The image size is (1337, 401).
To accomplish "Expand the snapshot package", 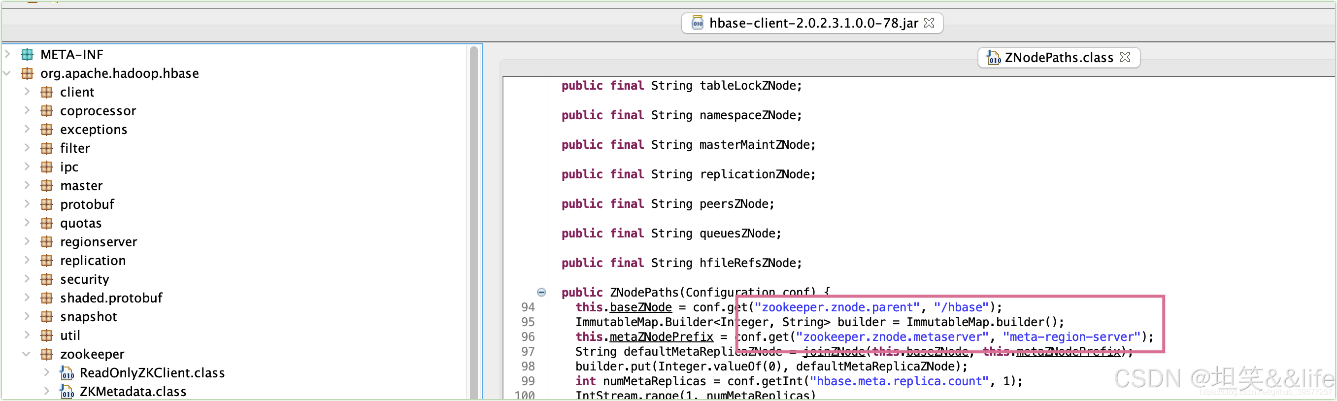I will (27, 315).
